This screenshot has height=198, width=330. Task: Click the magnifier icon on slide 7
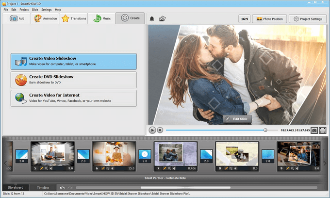click(169, 168)
